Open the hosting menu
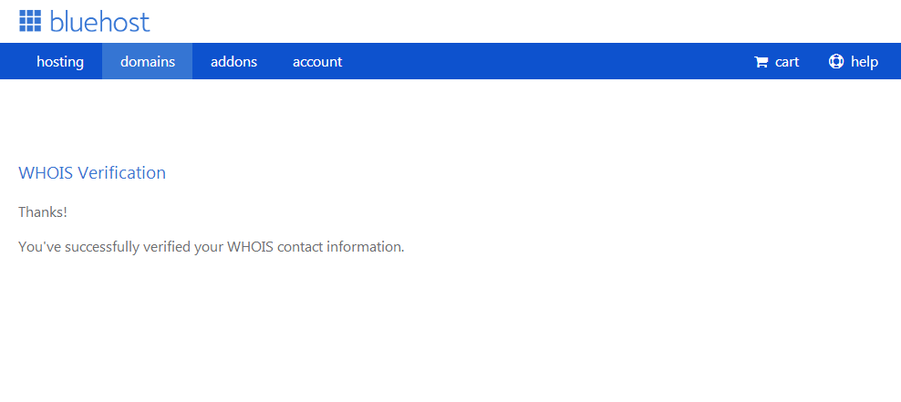The height and width of the screenshot is (402, 901). click(x=60, y=62)
